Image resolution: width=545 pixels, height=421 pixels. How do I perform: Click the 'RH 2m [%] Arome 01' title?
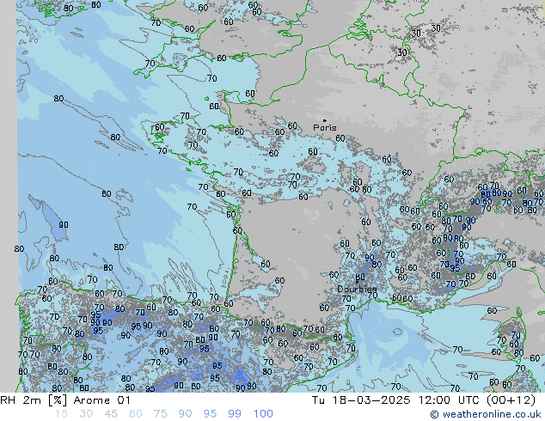pyautogui.click(x=65, y=400)
